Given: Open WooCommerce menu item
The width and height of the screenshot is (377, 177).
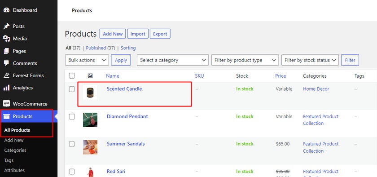Looking at the screenshot, I should click(30, 104).
